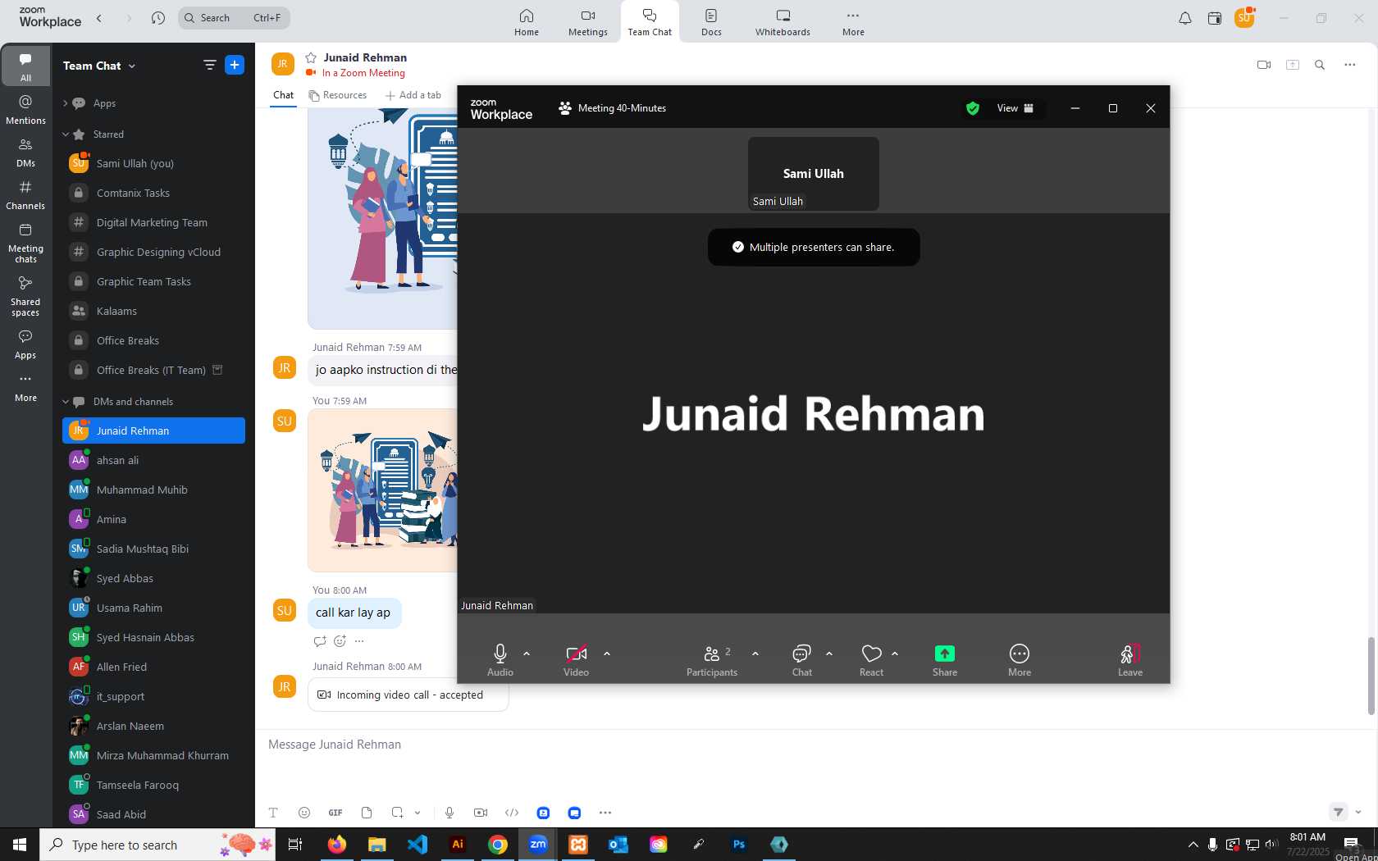The image size is (1378, 861).
Task: Switch to Resources tab
Action: click(x=338, y=95)
